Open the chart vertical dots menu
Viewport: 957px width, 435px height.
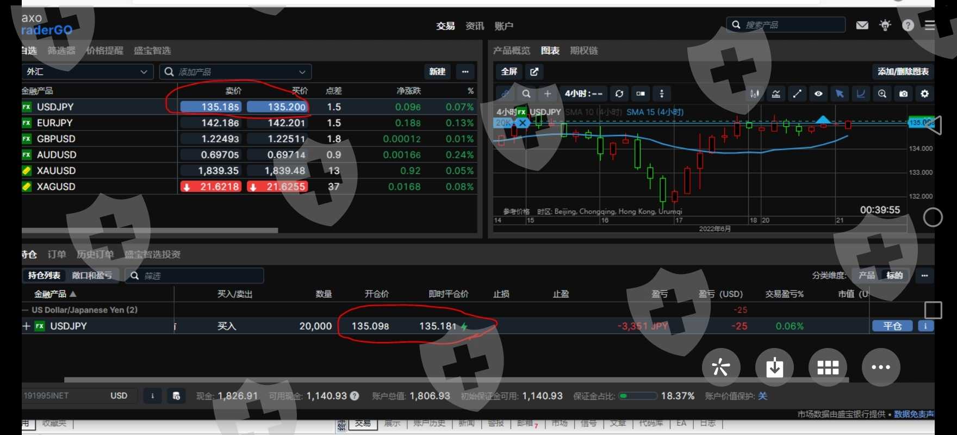[x=661, y=94]
